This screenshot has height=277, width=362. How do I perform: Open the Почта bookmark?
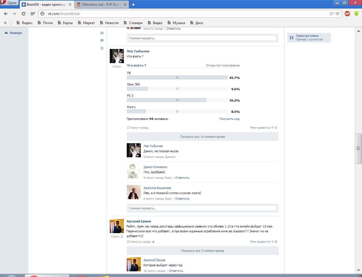tap(45, 23)
